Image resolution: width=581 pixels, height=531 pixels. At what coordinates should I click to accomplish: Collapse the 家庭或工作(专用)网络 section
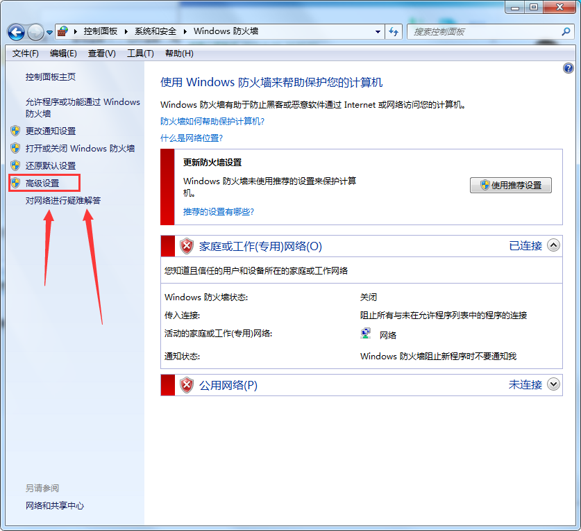(x=553, y=245)
